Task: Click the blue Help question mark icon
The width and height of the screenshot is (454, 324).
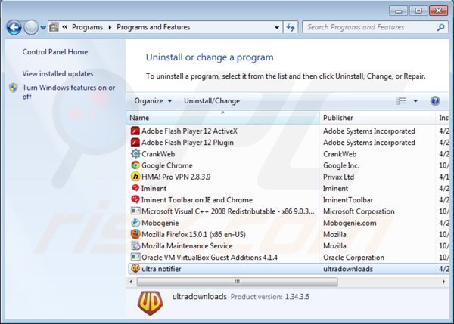Action: pos(435,101)
